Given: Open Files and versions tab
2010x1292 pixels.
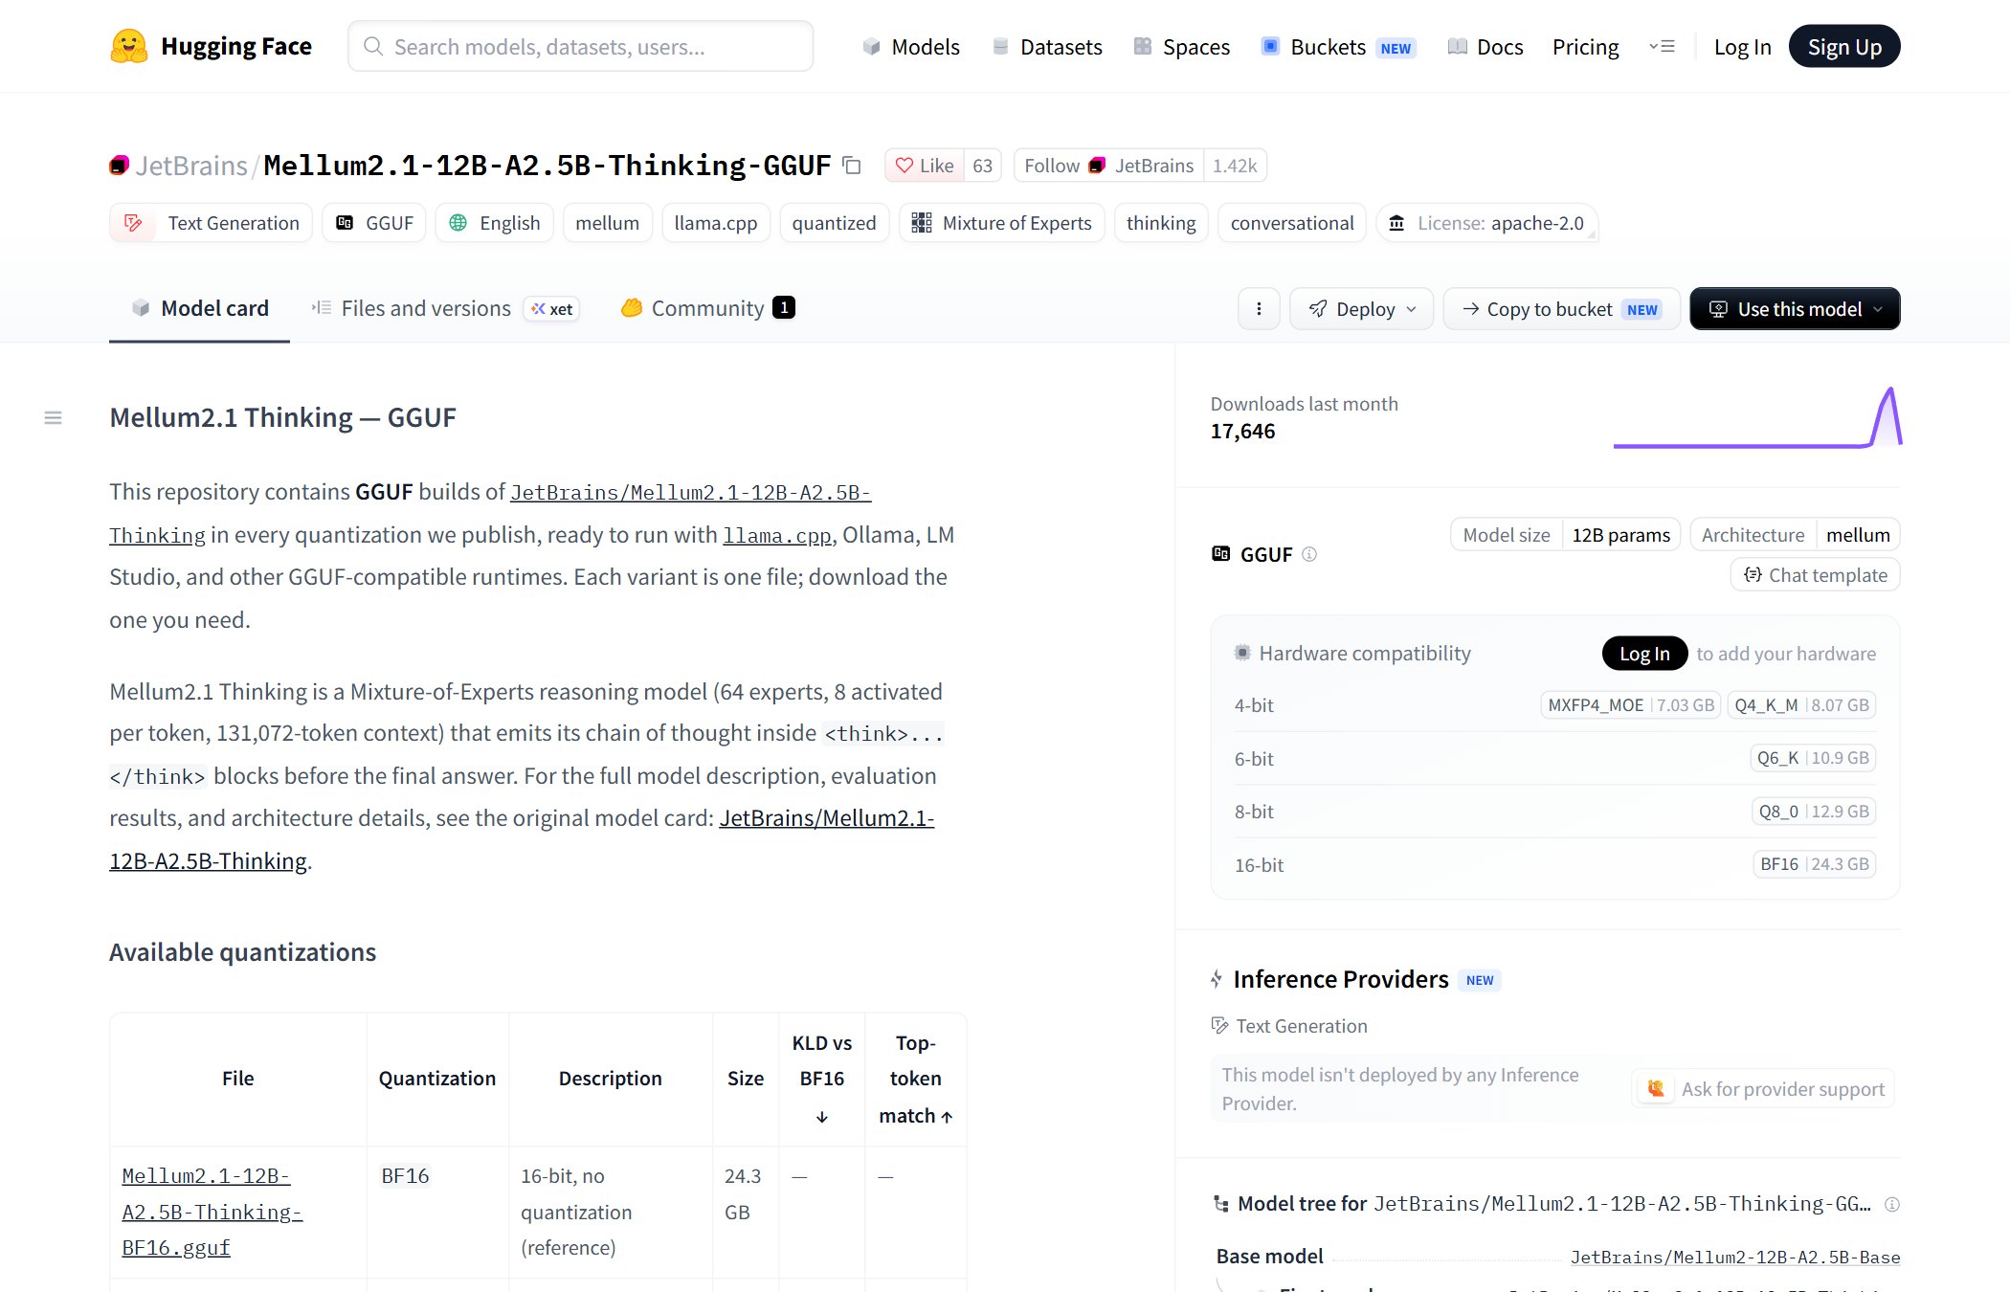Looking at the screenshot, I should [x=445, y=308].
